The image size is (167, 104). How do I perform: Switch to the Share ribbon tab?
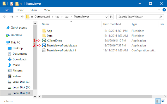click(34, 10)
